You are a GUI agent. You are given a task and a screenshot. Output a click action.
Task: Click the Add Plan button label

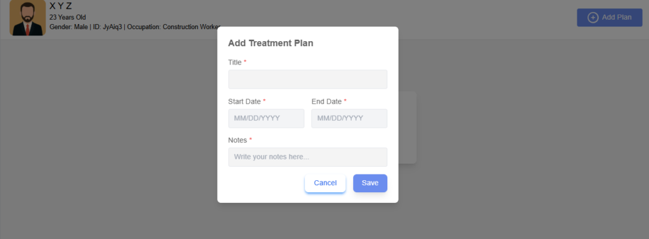617,17
